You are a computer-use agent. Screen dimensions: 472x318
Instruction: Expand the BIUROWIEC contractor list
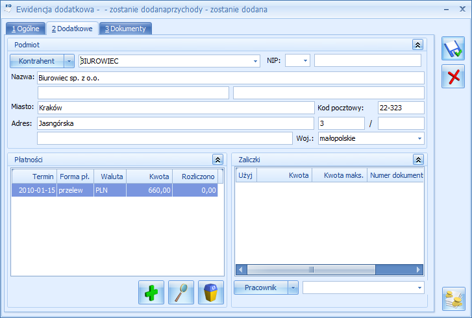tap(255, 61)
